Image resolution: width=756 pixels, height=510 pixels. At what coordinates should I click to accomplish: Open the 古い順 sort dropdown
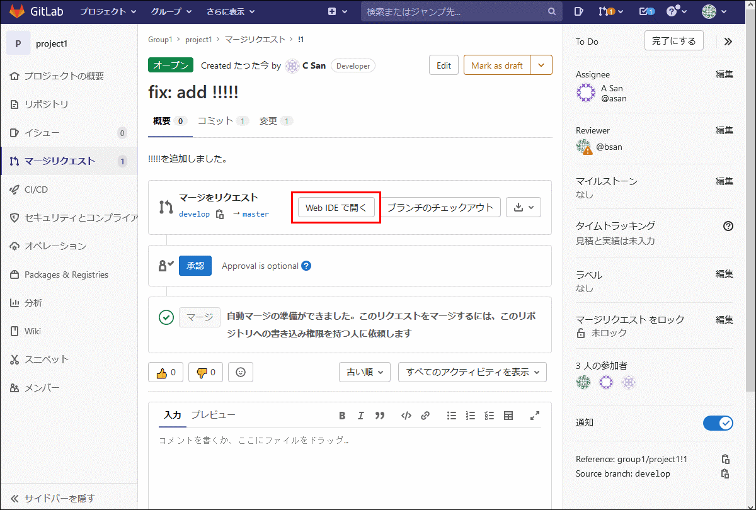[365, 372]
